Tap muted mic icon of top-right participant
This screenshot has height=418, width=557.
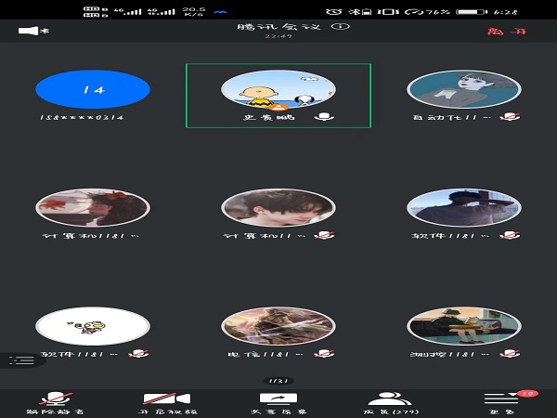pos(511,118)
